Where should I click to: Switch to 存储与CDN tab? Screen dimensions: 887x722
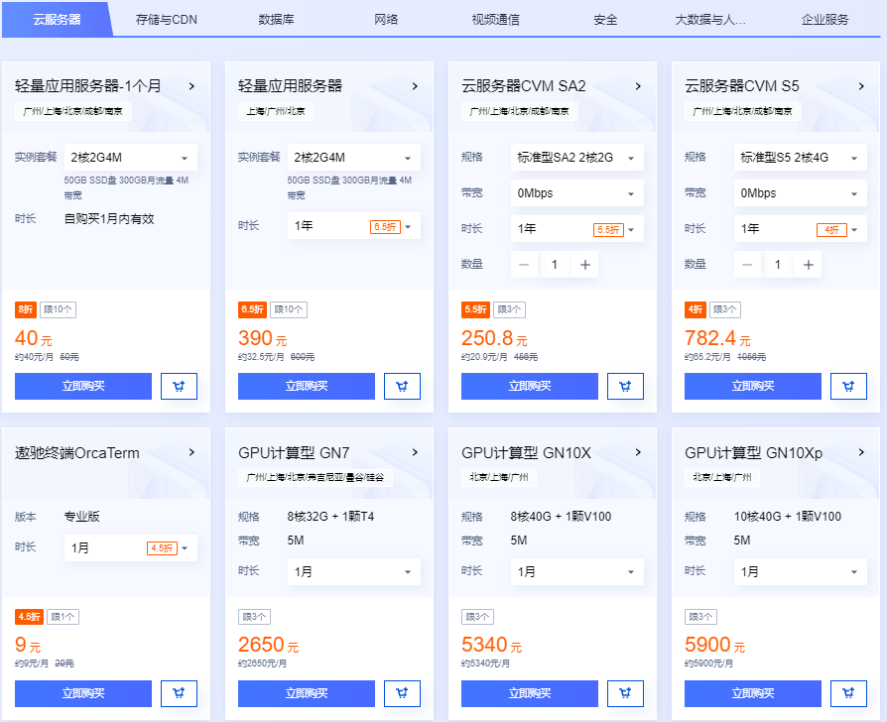167,19
